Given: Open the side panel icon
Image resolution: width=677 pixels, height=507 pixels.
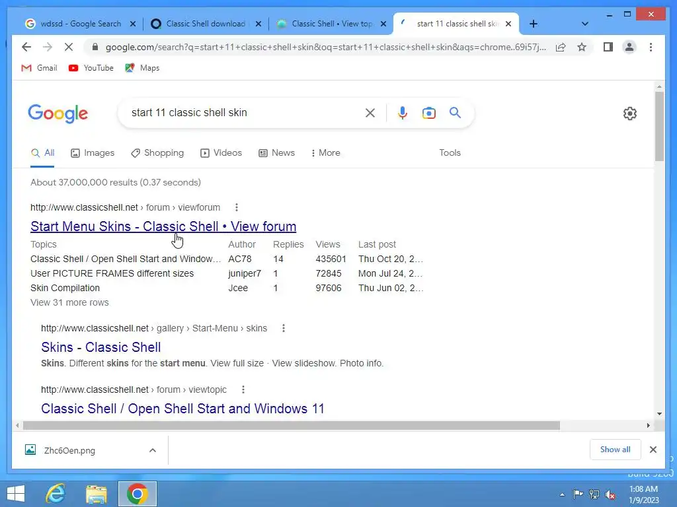Looking at the screenshot, I should pos(608,47).
